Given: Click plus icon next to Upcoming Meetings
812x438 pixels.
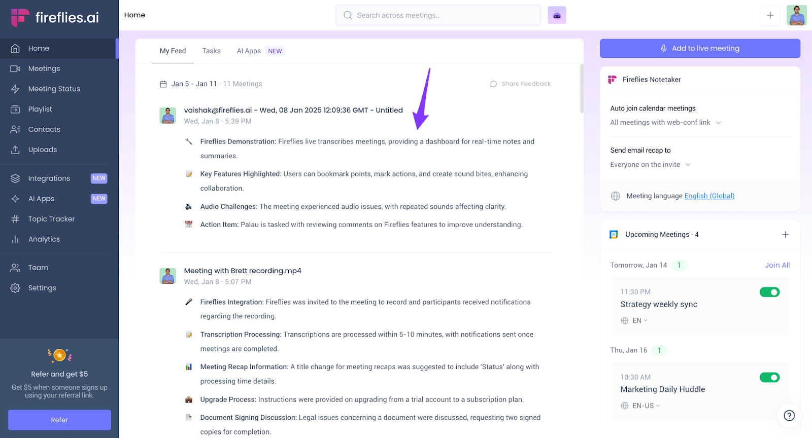Looking at the screenshot, I should point(785,235).
